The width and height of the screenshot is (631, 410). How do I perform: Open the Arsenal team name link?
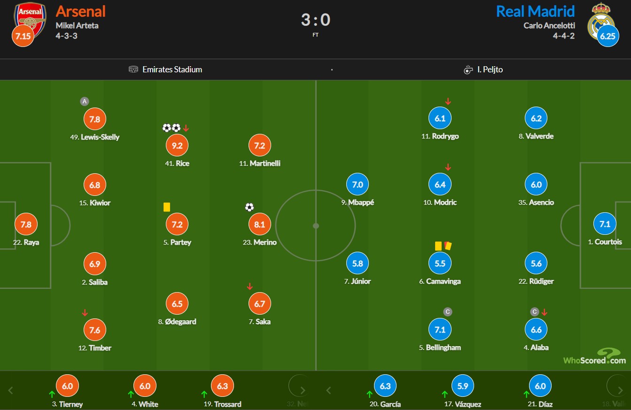tap(81, 11)
